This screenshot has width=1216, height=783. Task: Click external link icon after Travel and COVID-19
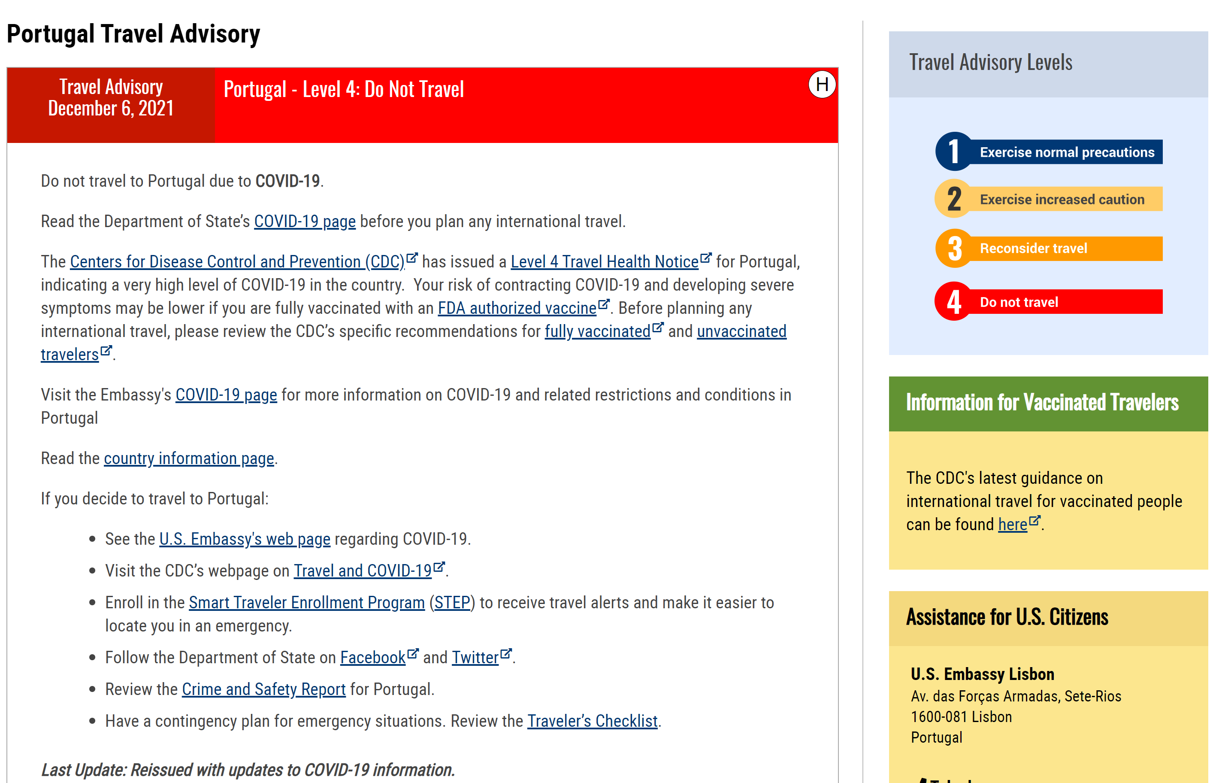coord(439,566)
